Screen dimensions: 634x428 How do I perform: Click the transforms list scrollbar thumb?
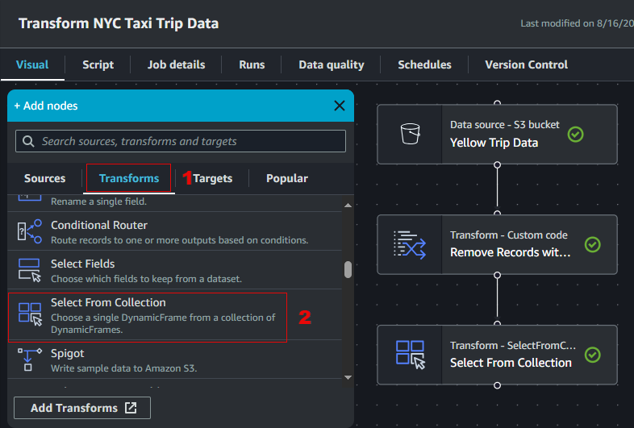[348, 269]
